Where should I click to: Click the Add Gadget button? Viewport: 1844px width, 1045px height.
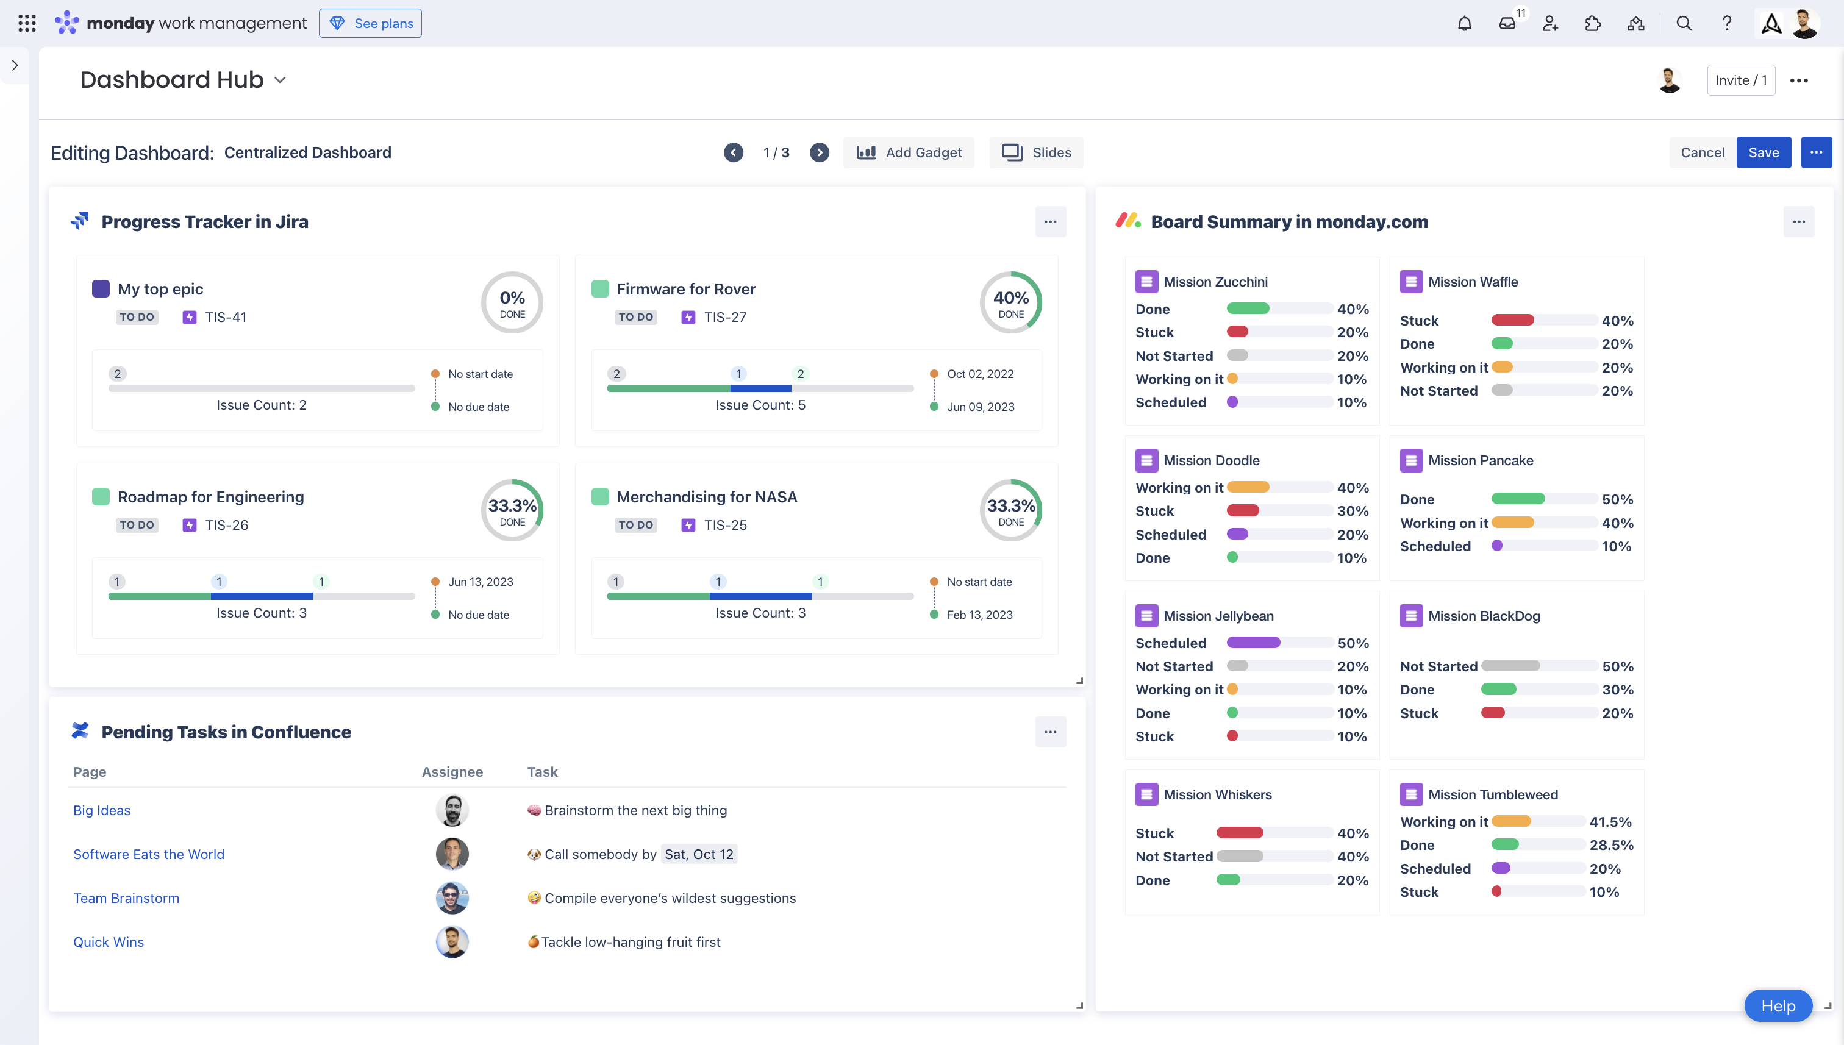(909, 152)
